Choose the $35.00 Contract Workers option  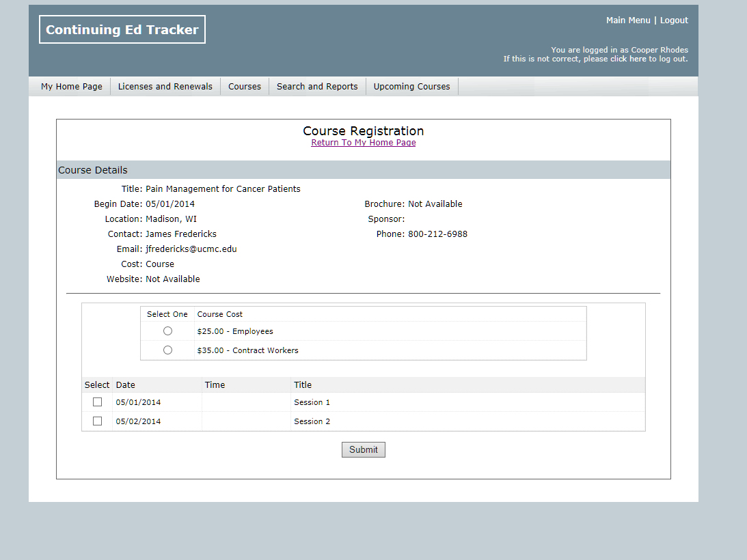pos(168,350)
